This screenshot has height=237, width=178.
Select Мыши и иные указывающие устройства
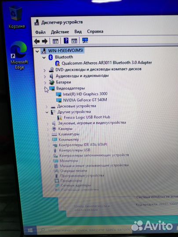94,165
